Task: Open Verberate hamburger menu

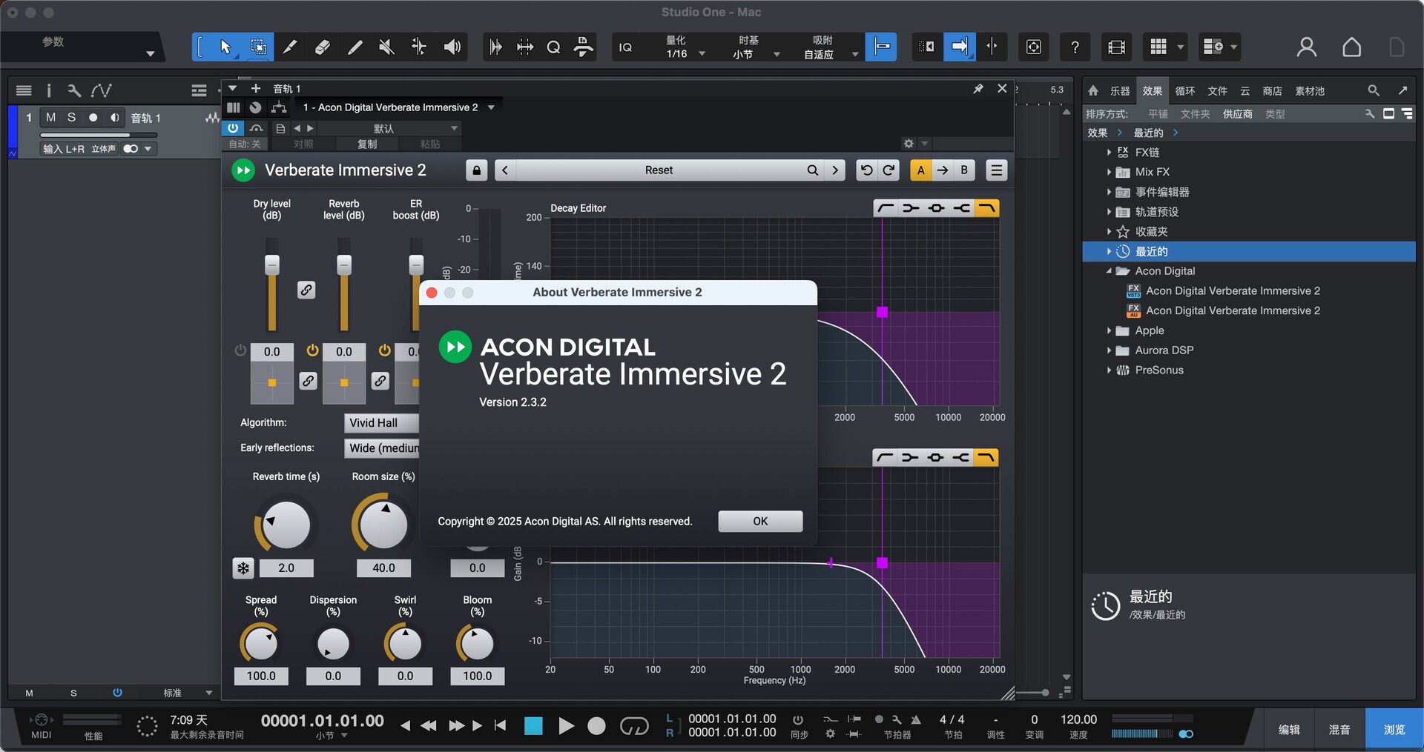Action: coord(996,170)
